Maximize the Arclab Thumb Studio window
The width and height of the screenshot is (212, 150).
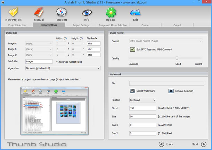point(199,2)
